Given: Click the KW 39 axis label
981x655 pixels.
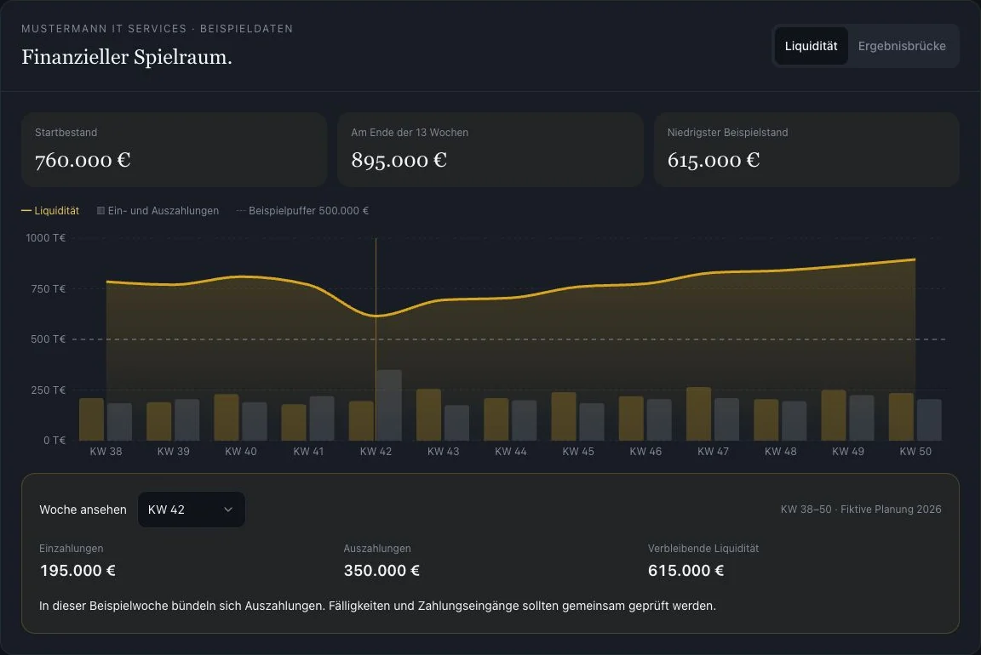Looking at the screenshot, I should pos(174,451).
